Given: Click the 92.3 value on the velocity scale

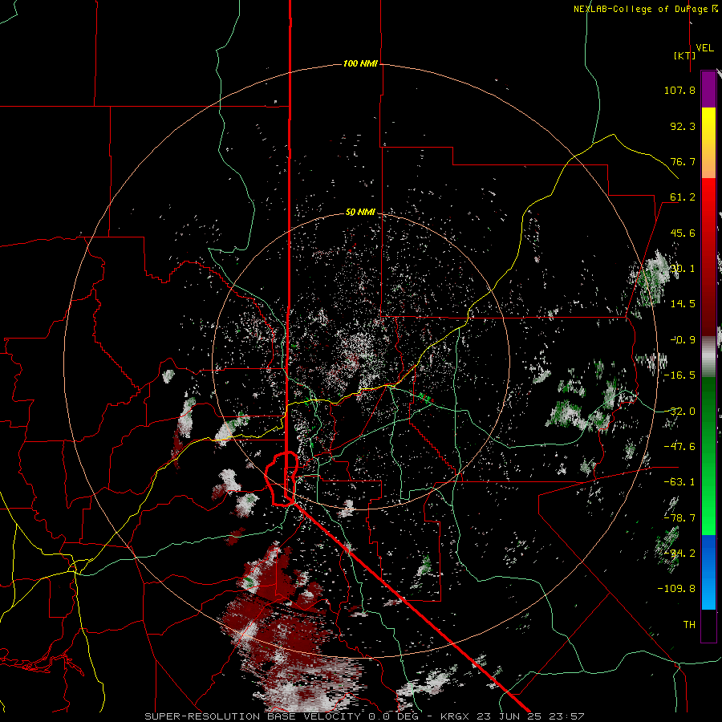Looking at the screenshot, I should [683, 126].
